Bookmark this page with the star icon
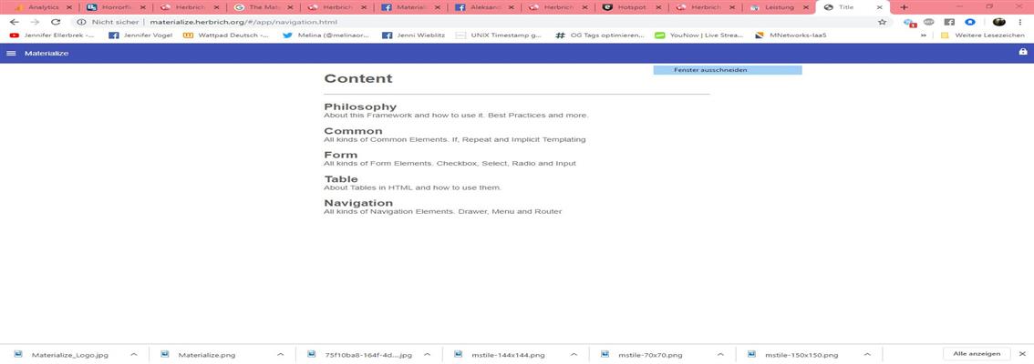This screenshot has height=364, width=1034. [882, 22]
